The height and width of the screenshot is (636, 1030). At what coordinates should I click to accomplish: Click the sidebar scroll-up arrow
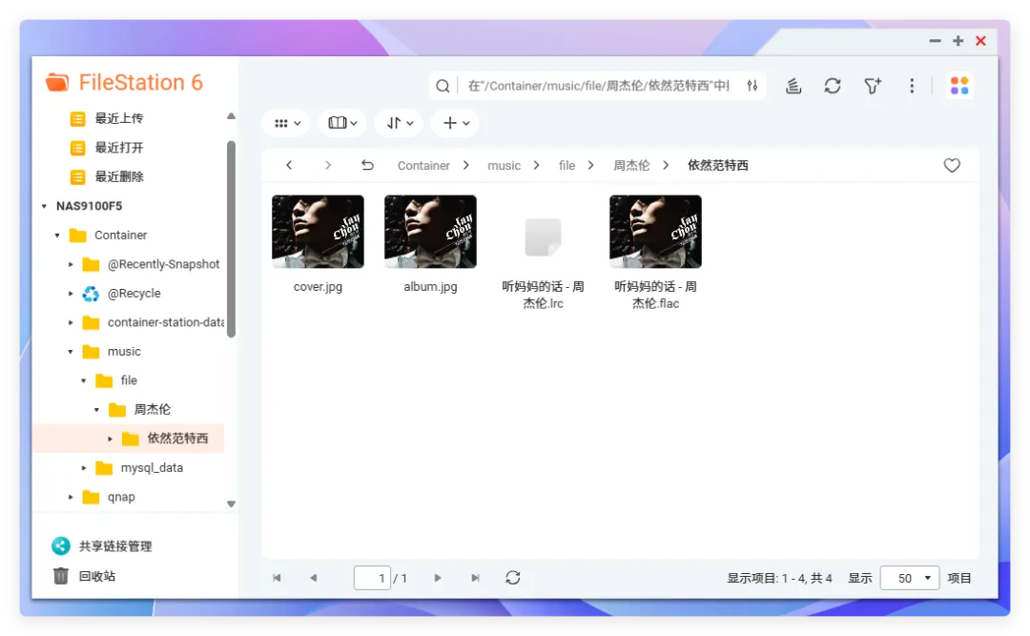[x=231, y=116]
